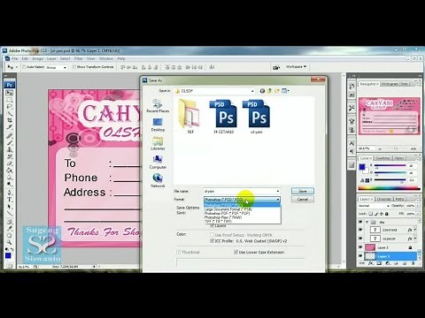
Task: Open the Filter menu
Action: coord(79,58)
